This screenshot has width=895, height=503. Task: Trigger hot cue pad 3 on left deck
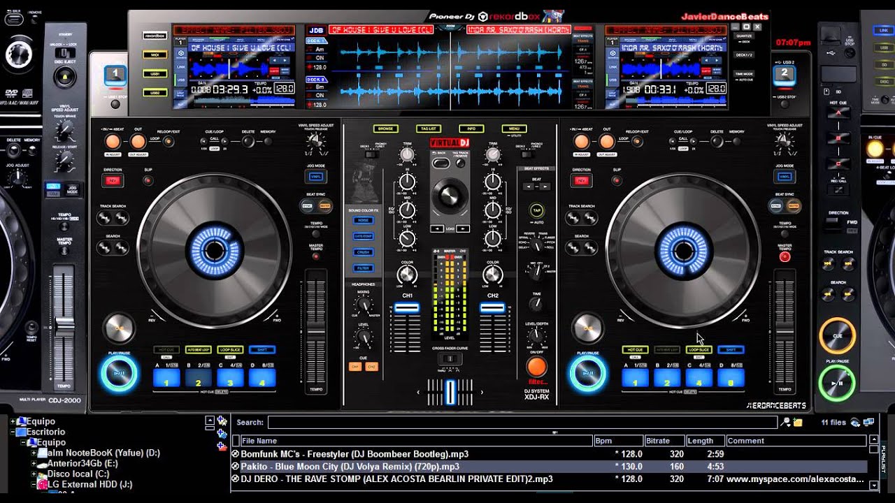(x=230, y=378)
